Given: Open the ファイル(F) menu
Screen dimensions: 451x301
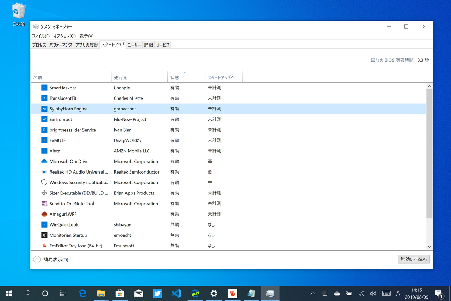Looking at the screenshot, I should pyautogui.click(x=41, y=36).
